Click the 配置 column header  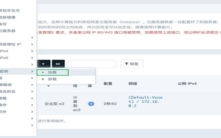108,84
